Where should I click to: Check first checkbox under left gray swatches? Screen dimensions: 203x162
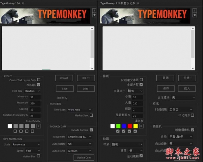[x=15, y=131]
